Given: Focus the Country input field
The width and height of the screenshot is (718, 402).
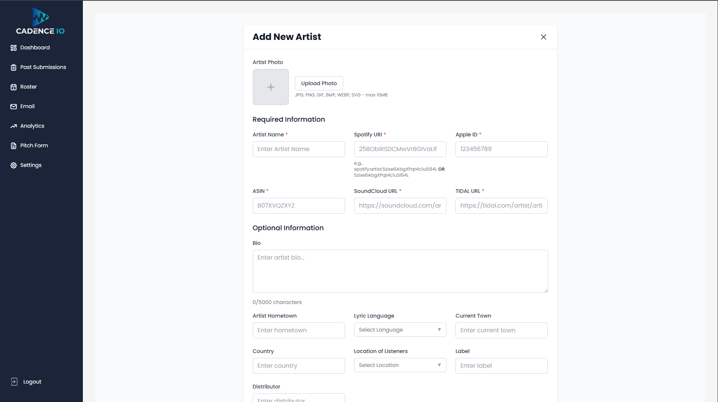Looking at the screenshot, I should 299,366.
